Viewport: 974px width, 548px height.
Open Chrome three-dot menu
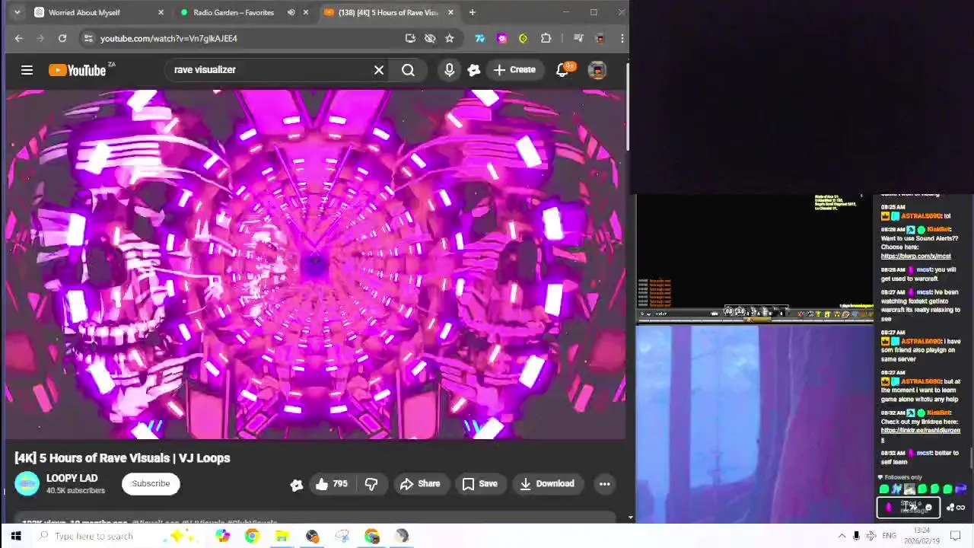click(x=622, y=38)
